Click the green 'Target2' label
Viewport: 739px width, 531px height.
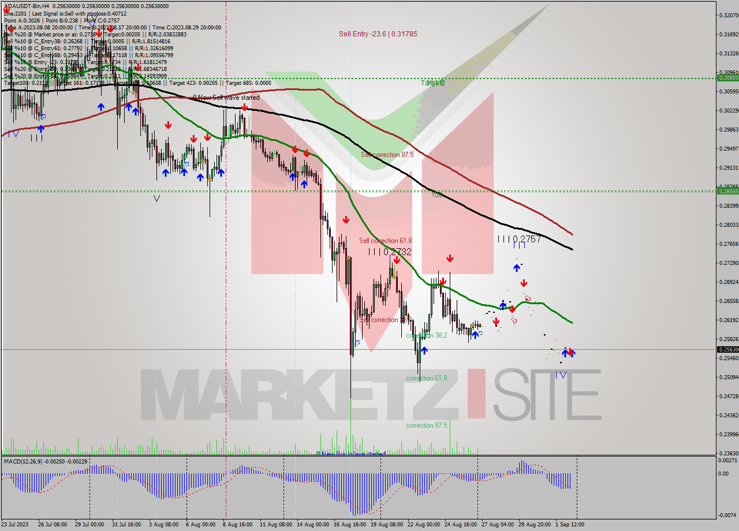[433, 83]
